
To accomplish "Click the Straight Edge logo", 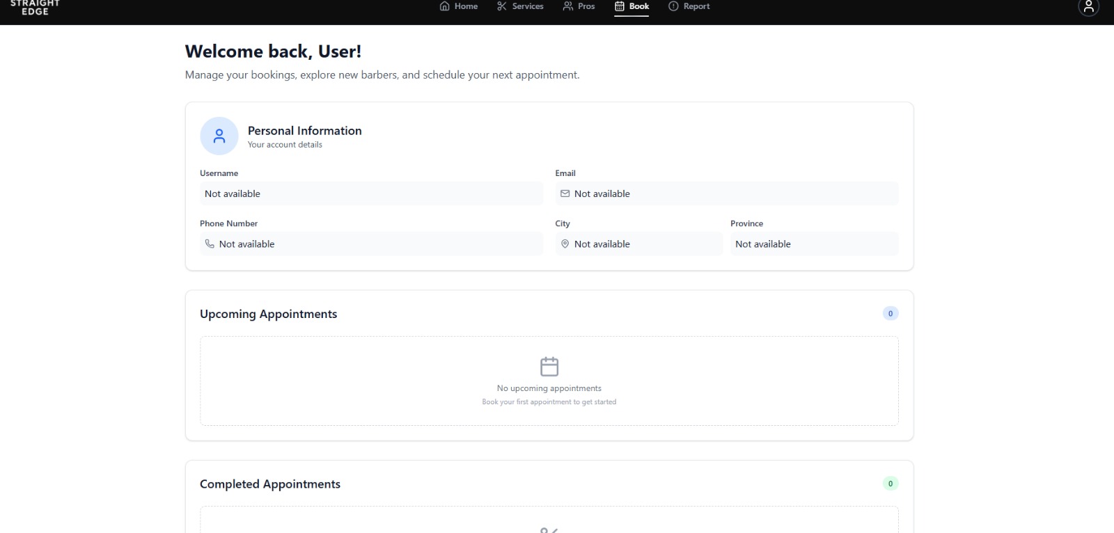I will tap(35, 7).
